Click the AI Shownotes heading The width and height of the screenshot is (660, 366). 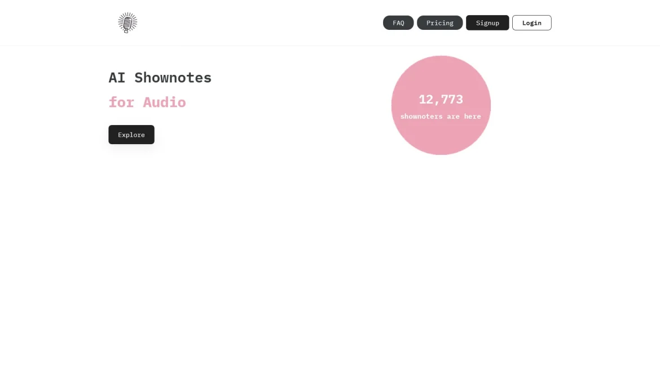(160, 78)
